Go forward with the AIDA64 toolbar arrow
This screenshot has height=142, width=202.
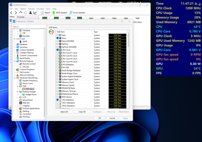click(x=16, y=13)
